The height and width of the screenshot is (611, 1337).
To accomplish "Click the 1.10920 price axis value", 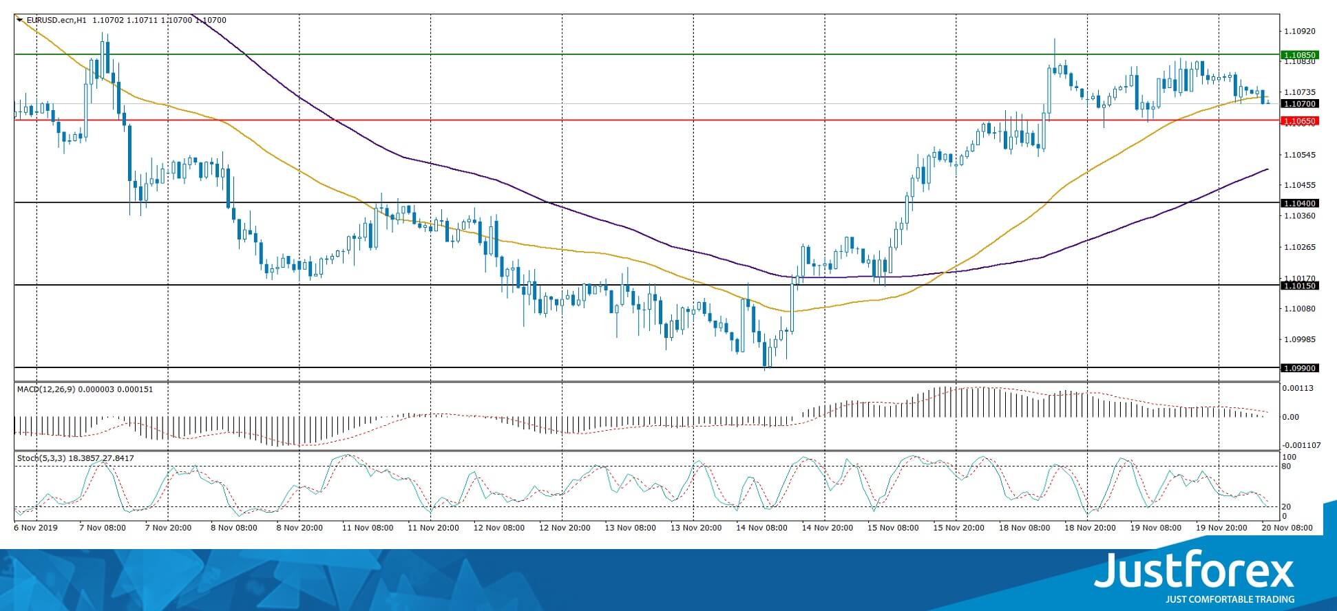I will (x=1299, y=31).
